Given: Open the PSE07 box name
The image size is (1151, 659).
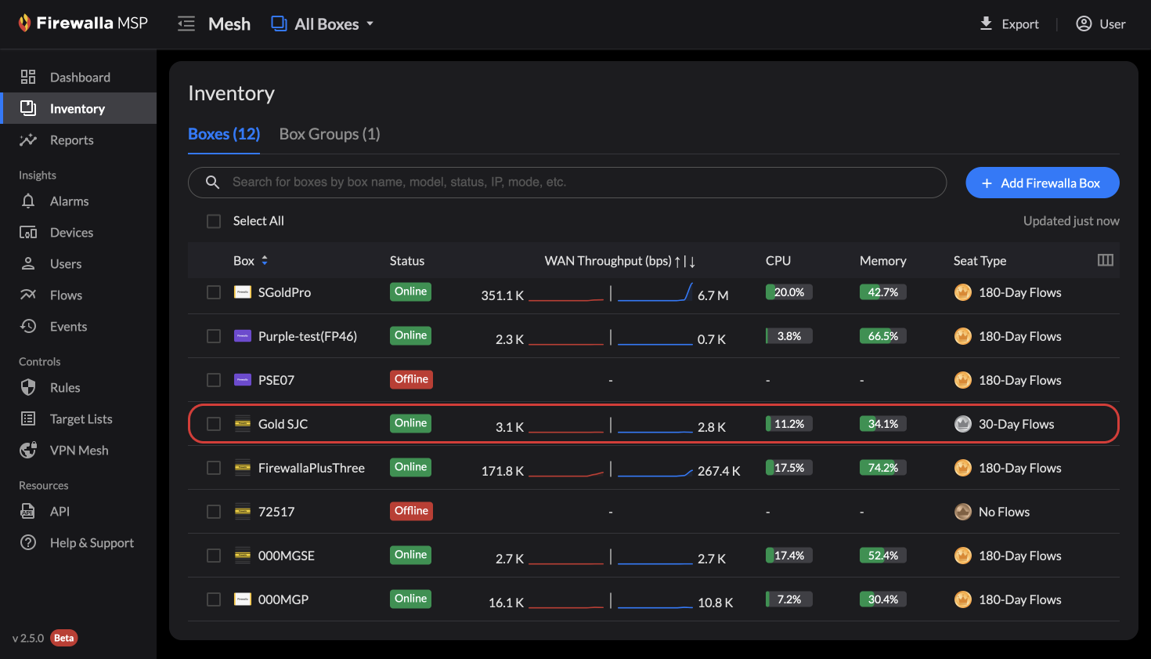Looking at the screenshot, I should point(276,380).
